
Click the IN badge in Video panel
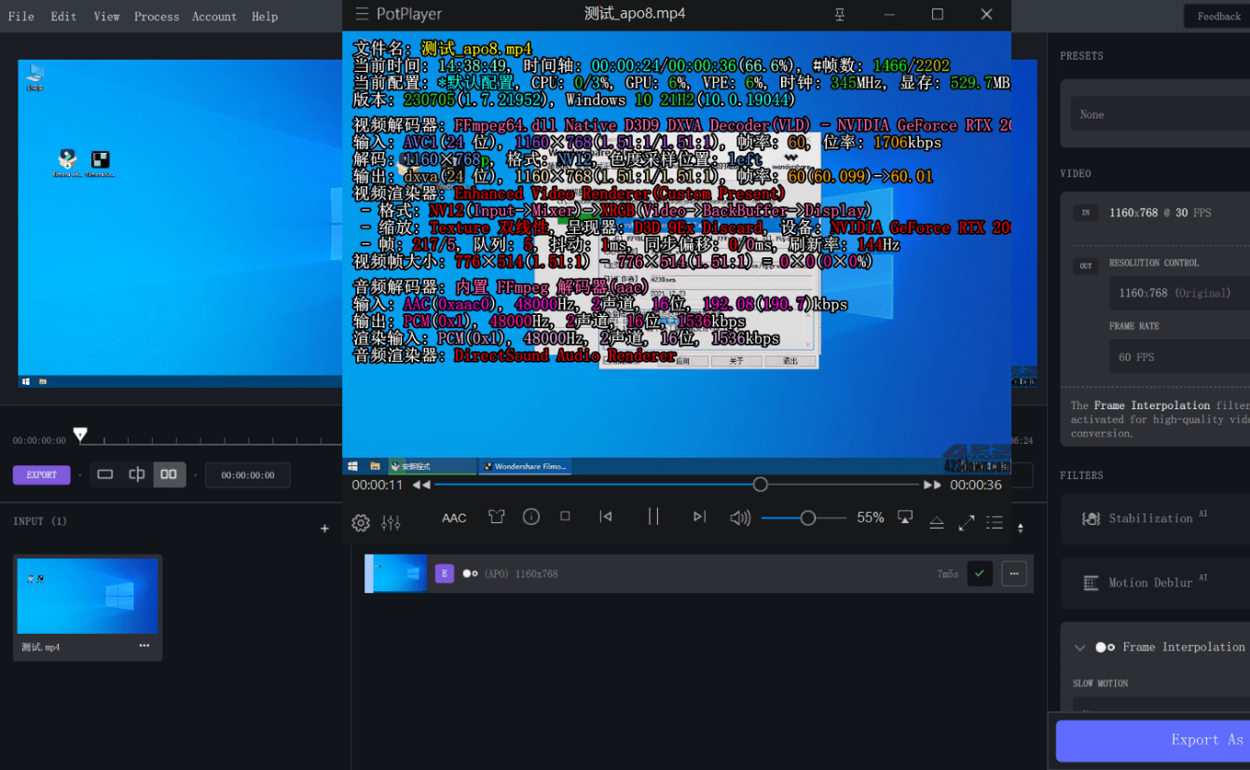[1085, 213]
